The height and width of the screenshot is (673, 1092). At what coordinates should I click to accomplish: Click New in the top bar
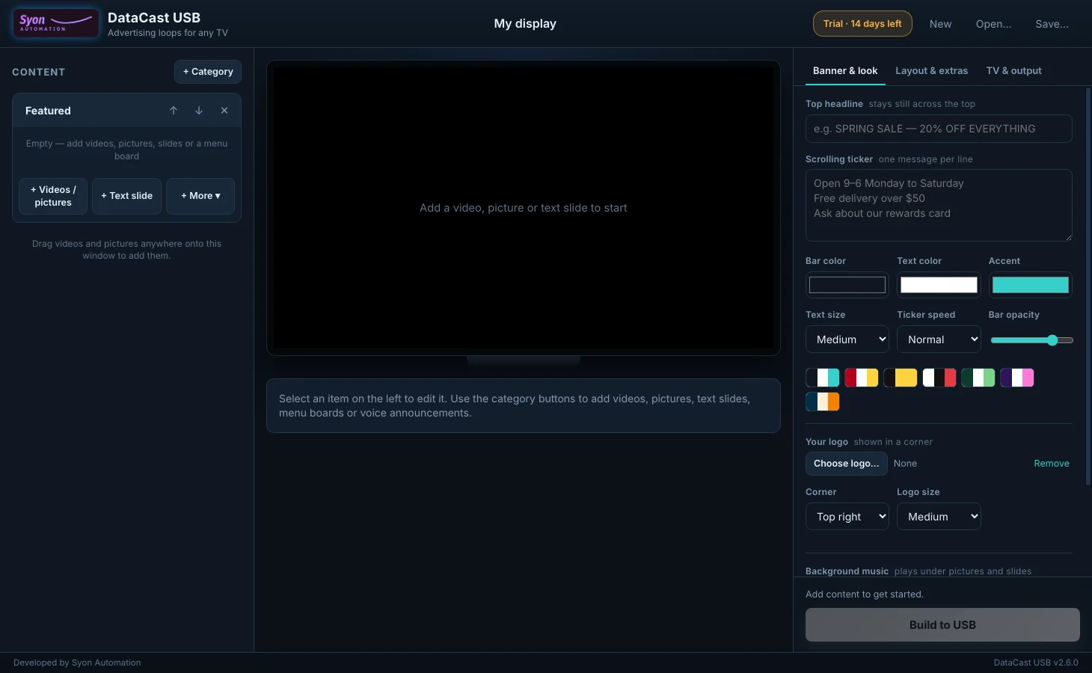(941, 24)
